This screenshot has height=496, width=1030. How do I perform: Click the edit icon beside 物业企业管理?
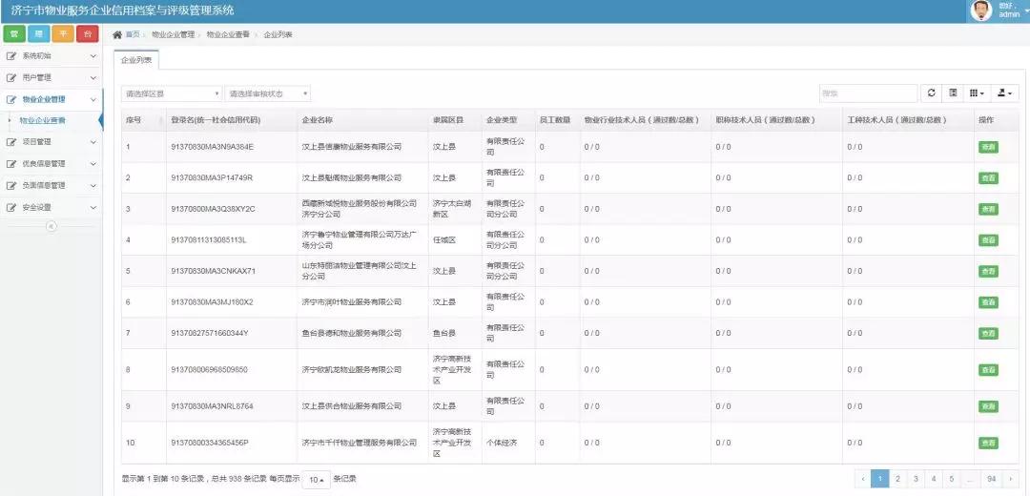coord(10,100)
